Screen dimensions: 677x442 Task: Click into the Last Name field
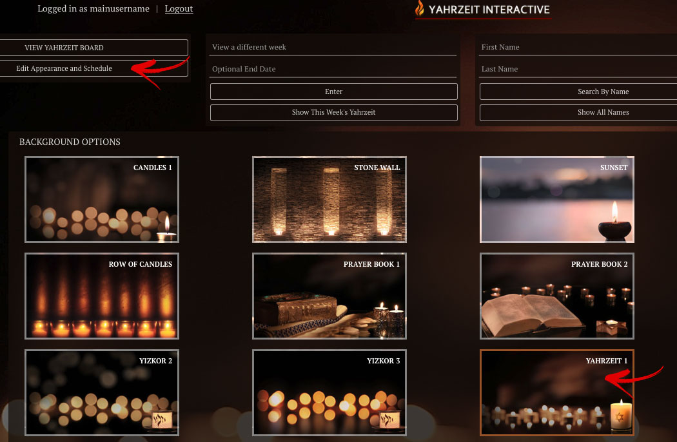pos(577,69)
